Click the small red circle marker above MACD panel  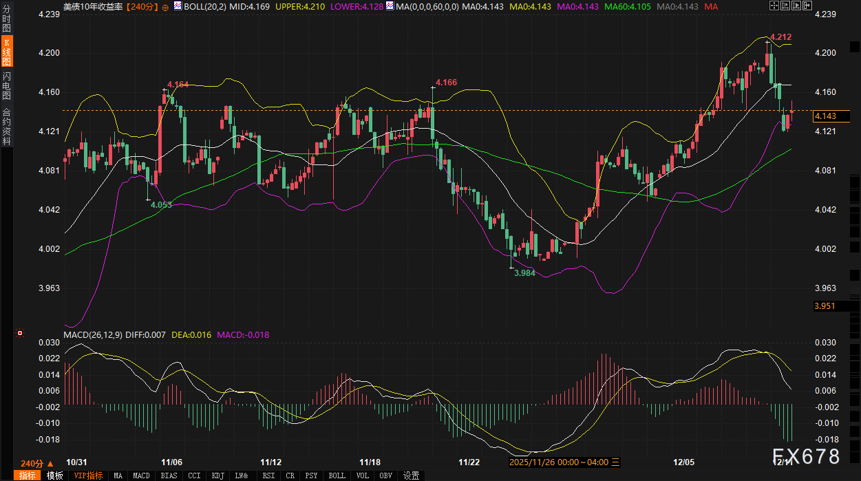[x=20, y=333]
